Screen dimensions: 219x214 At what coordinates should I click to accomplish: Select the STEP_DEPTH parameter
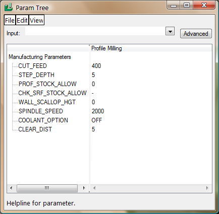pyautogui.click(x=36, y=75)
